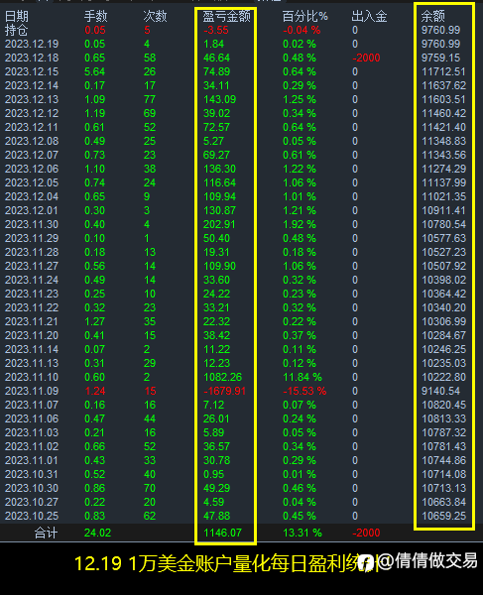Click percentage 1.01 %
483x595 pixels.
[x=300, y=196]
